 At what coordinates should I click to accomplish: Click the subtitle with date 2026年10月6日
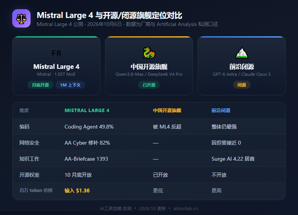pyautogui.click(x=127, y=24)
